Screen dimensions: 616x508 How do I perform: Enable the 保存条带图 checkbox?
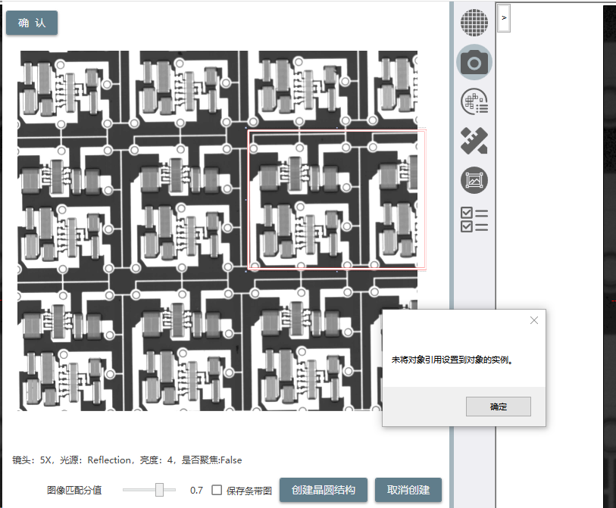pyautogui.click(x=217, y=490)
